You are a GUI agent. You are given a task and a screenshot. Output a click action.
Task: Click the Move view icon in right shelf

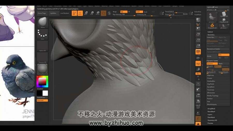tap(198, 90)
